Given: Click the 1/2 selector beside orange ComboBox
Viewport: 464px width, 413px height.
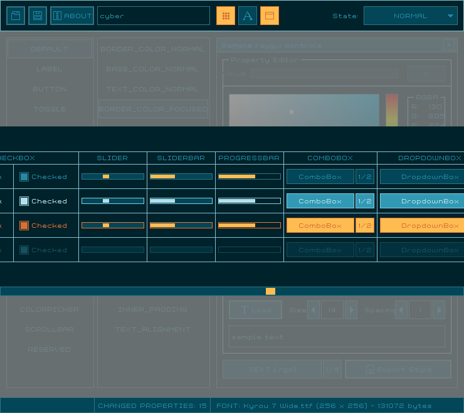Looking at the screenshot, I should click(x=365, y=225).
